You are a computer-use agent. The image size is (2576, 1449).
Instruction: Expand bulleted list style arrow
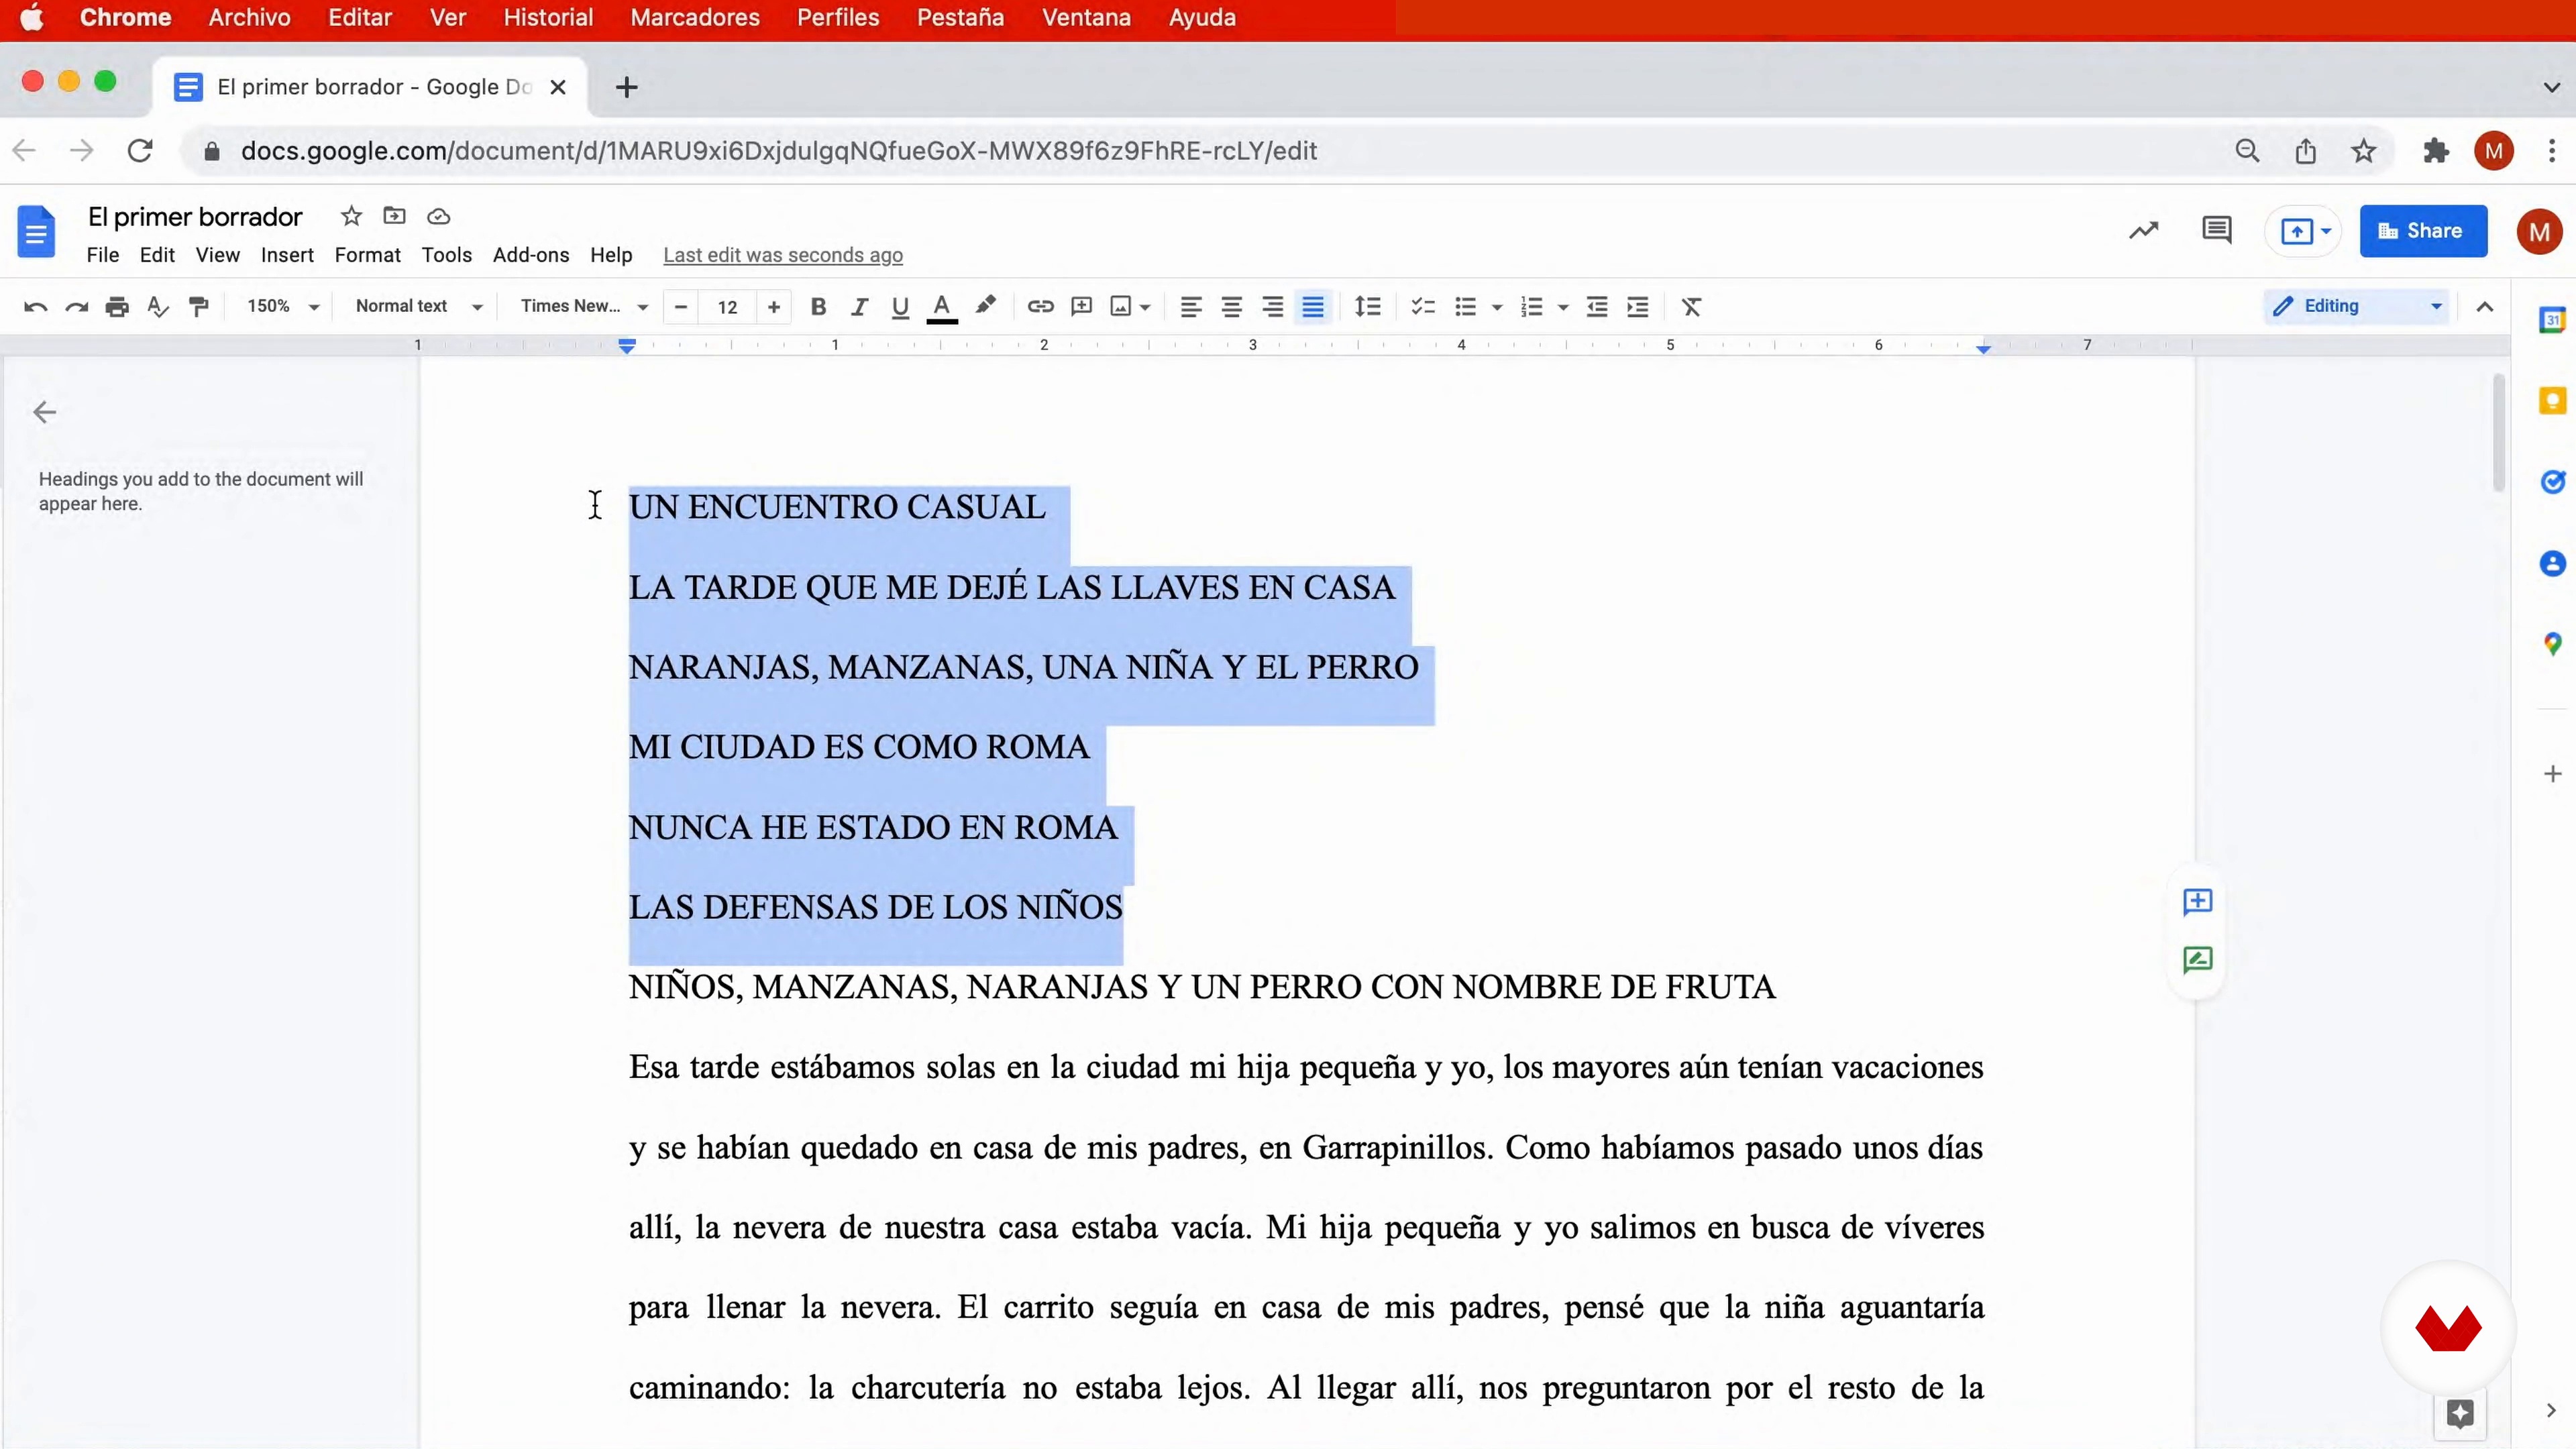(1497, 307)
